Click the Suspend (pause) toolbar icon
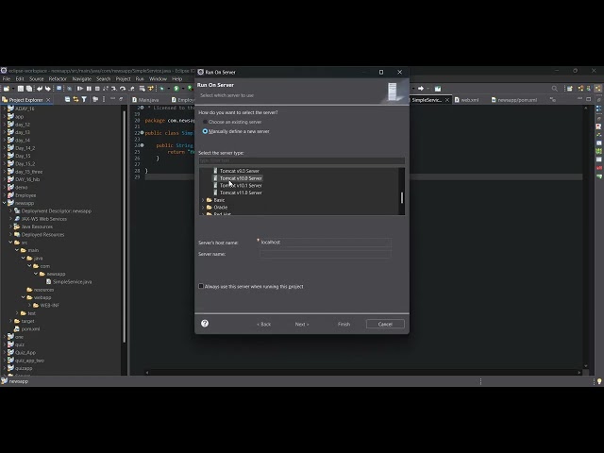The height and width of the screenshot is (453, 604). tap(89, 89)
